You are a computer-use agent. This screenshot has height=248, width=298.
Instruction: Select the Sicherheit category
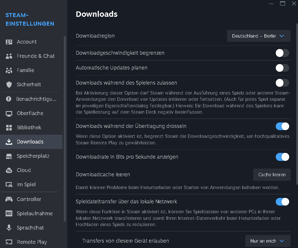(31, 85)
